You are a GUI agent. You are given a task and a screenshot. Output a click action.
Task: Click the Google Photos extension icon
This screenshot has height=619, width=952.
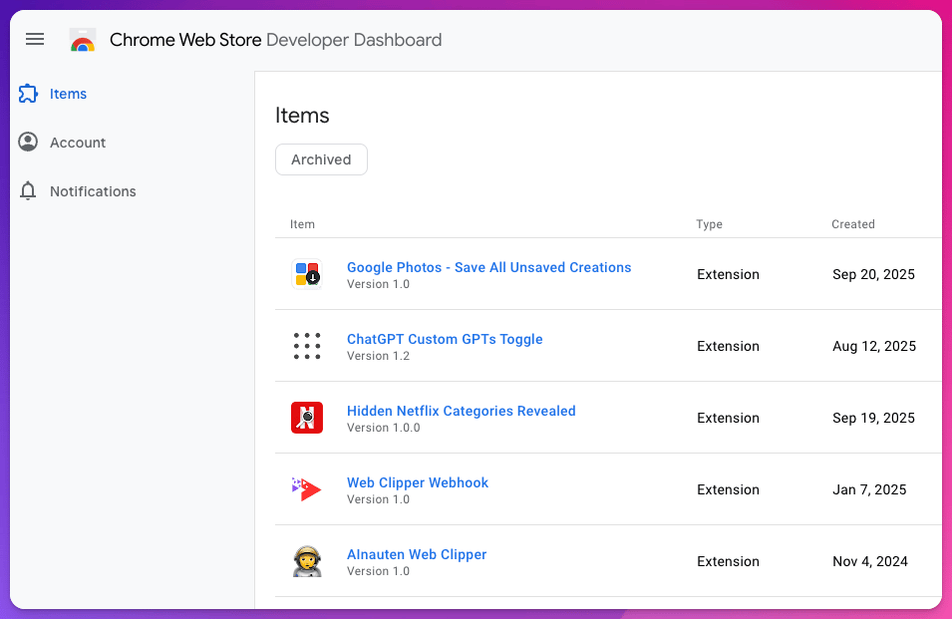pyautogui.click(x=307, y=274)
